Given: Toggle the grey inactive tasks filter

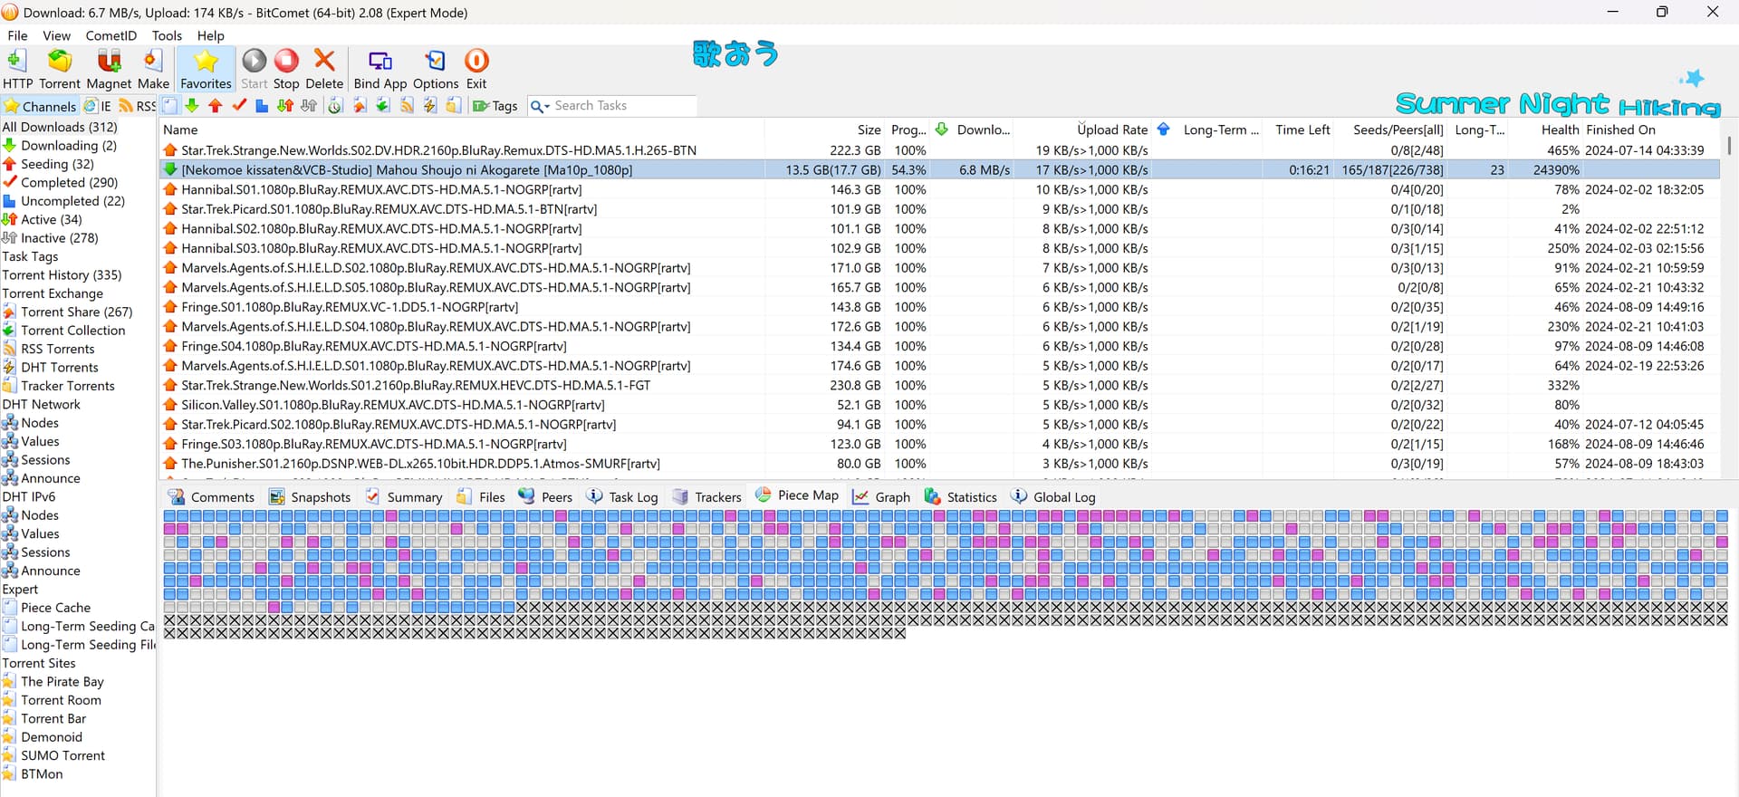Looking at the screenshot, I should 309,106.
